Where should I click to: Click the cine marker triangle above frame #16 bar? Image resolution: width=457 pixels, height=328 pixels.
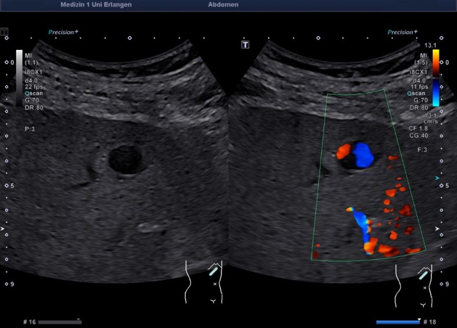[x=78, y=318]
